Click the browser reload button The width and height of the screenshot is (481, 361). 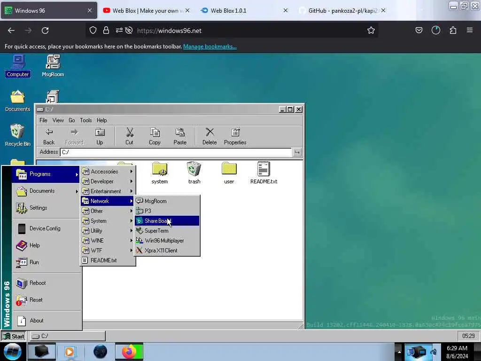45,31
